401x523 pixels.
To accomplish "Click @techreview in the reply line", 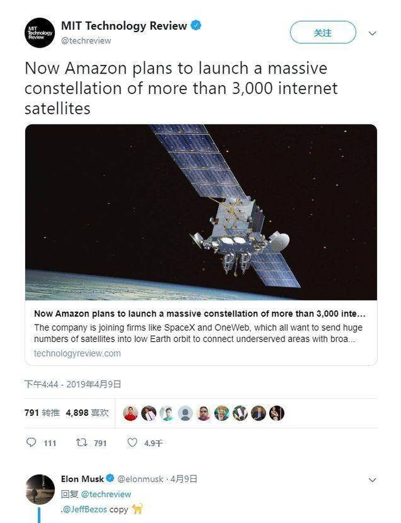I will (x=106, y=494).
